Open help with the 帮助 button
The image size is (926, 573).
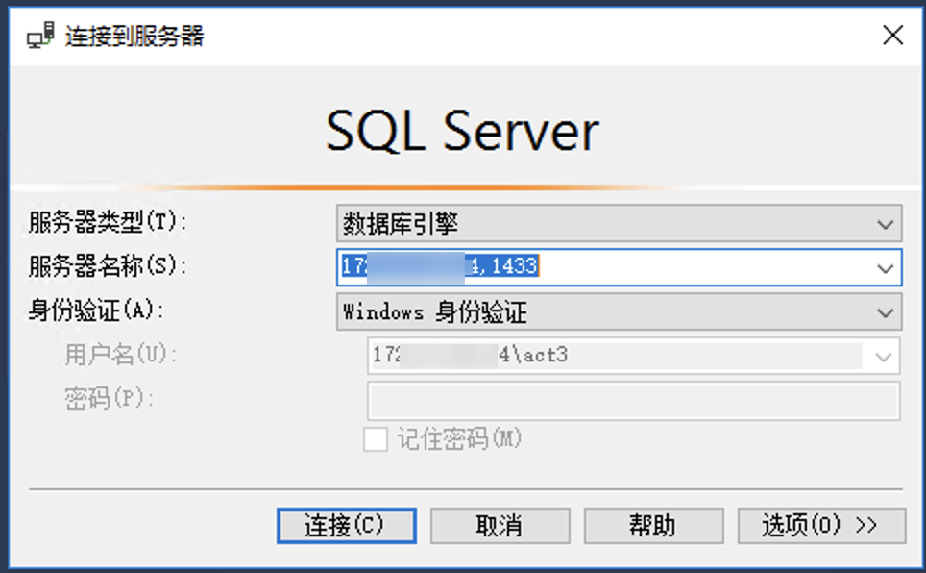click(x=653, y=526)
